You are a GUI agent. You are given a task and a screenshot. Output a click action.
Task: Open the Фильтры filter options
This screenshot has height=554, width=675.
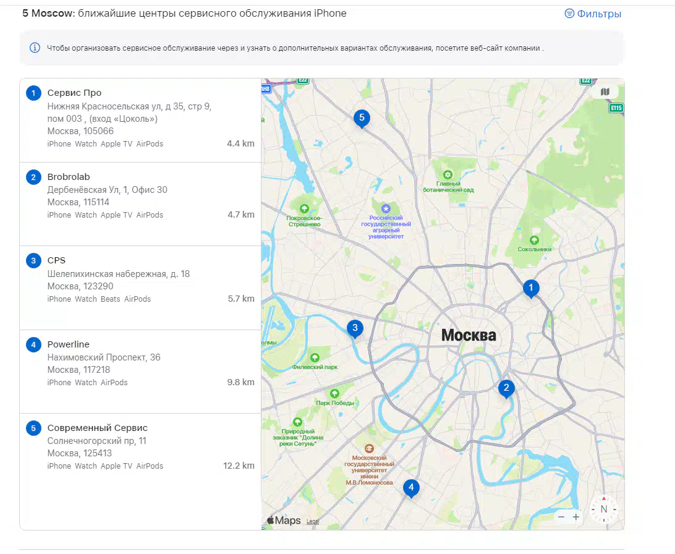593,14
